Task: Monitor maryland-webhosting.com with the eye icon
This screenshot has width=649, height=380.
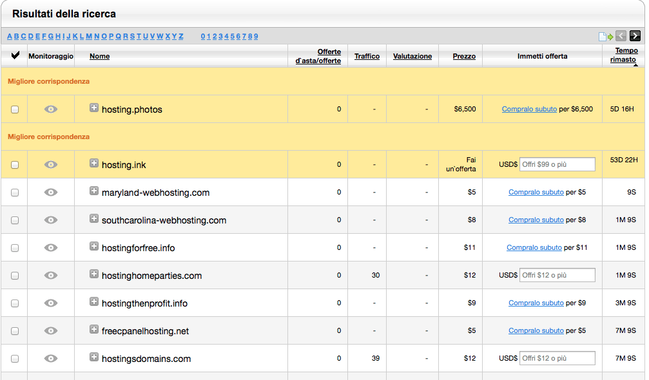Action: tap(50, 192)
